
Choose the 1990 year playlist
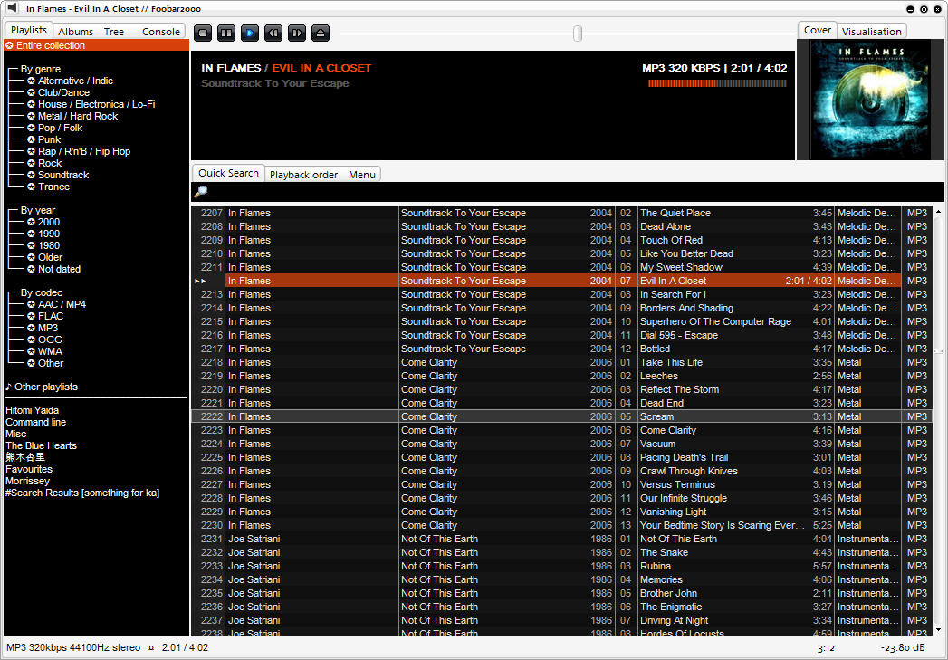[49, 234]
